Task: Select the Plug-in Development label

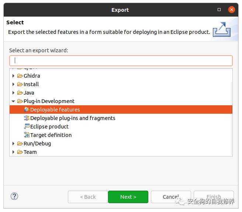Action: (49, 101)
